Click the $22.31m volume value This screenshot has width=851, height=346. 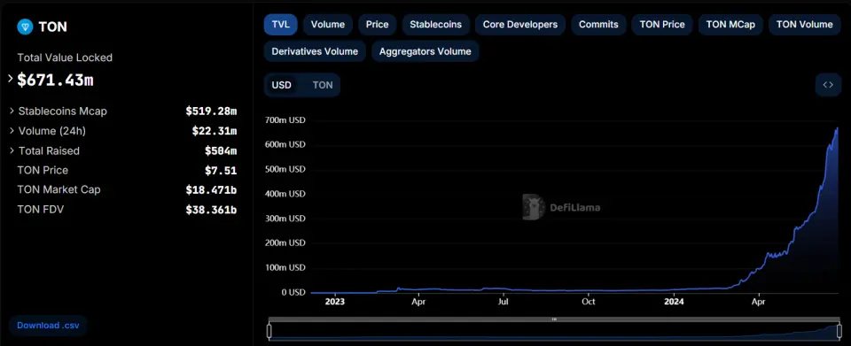[x=215, y=131]
